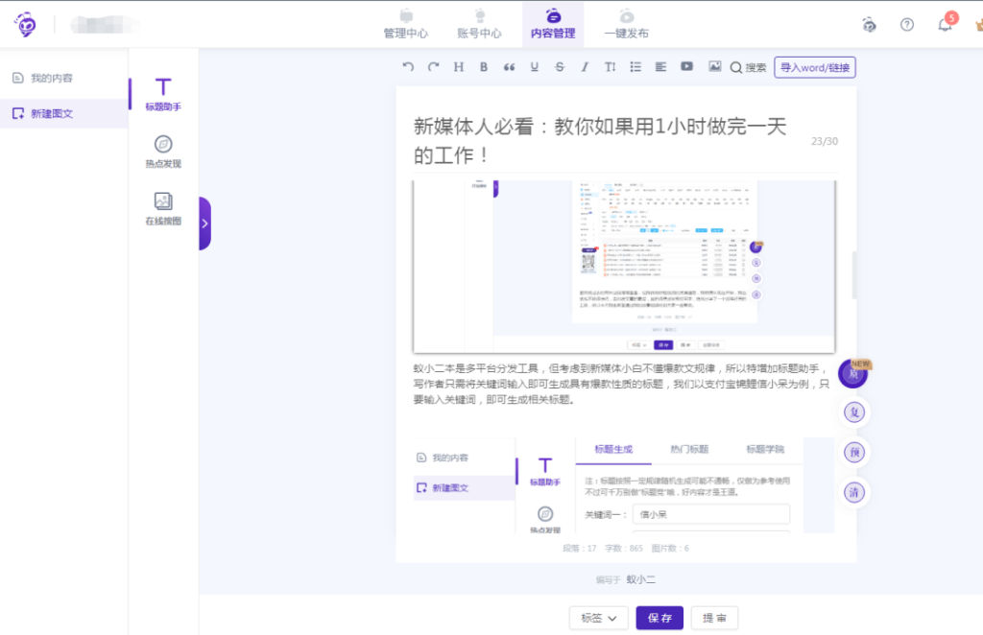Viewport: 983px width, 635px height.
Task: Click the 导入word/链接 button
Action: [x=814, y=67]
